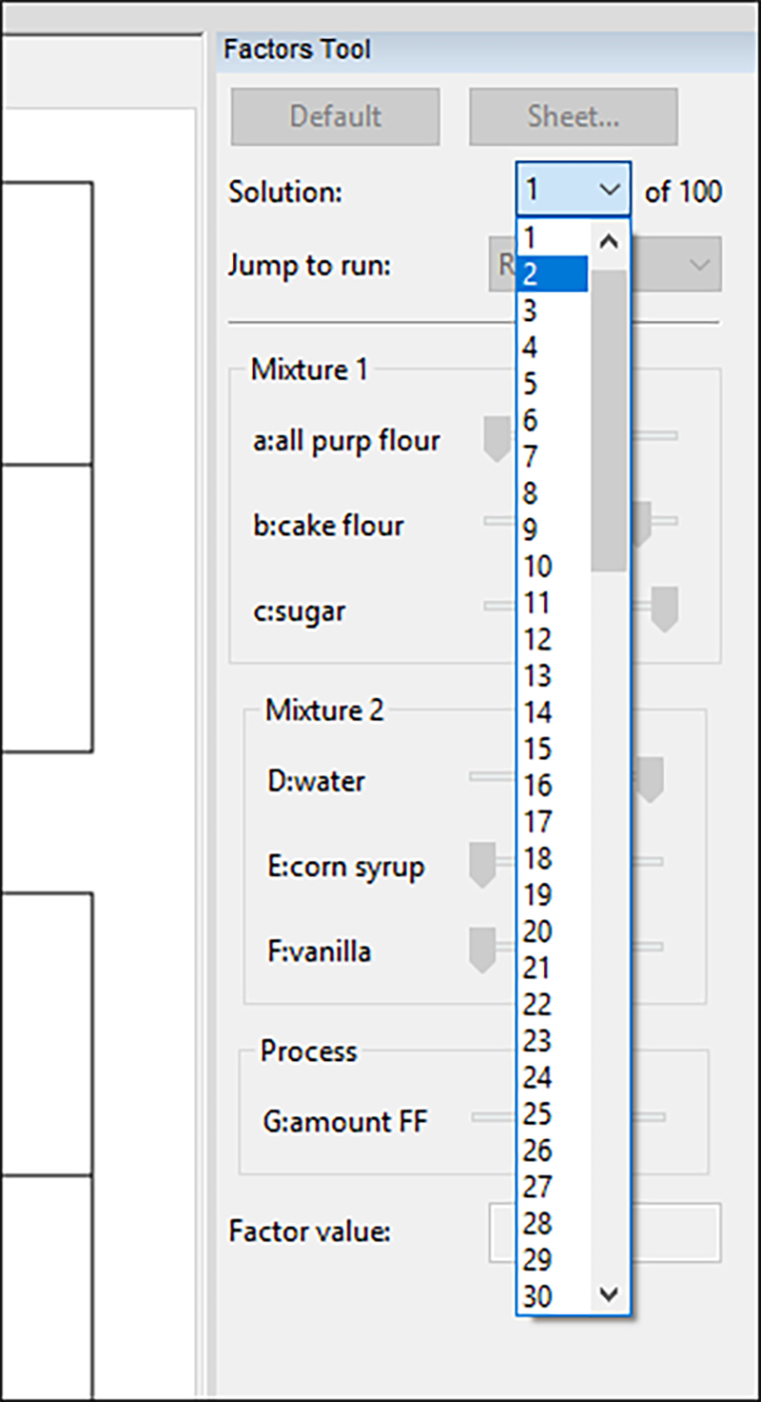
Task: Click the F:vanilla slider handle
Action: tap(483, 950)
